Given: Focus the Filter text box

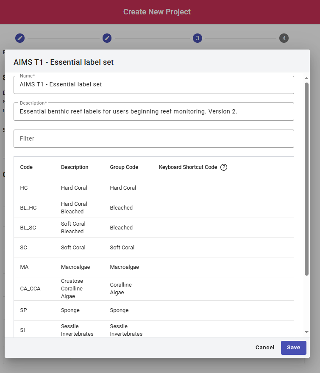Looking at the screenshot, I should coord(153,138).
